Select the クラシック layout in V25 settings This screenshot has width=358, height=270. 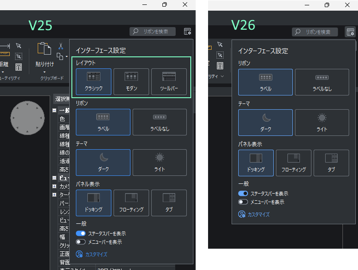pos(93,82)
